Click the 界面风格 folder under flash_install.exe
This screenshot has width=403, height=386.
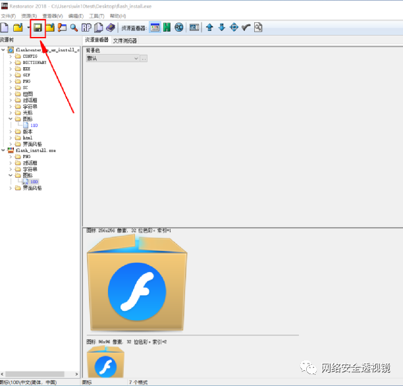pyautogui.click(x=32, y=188)
